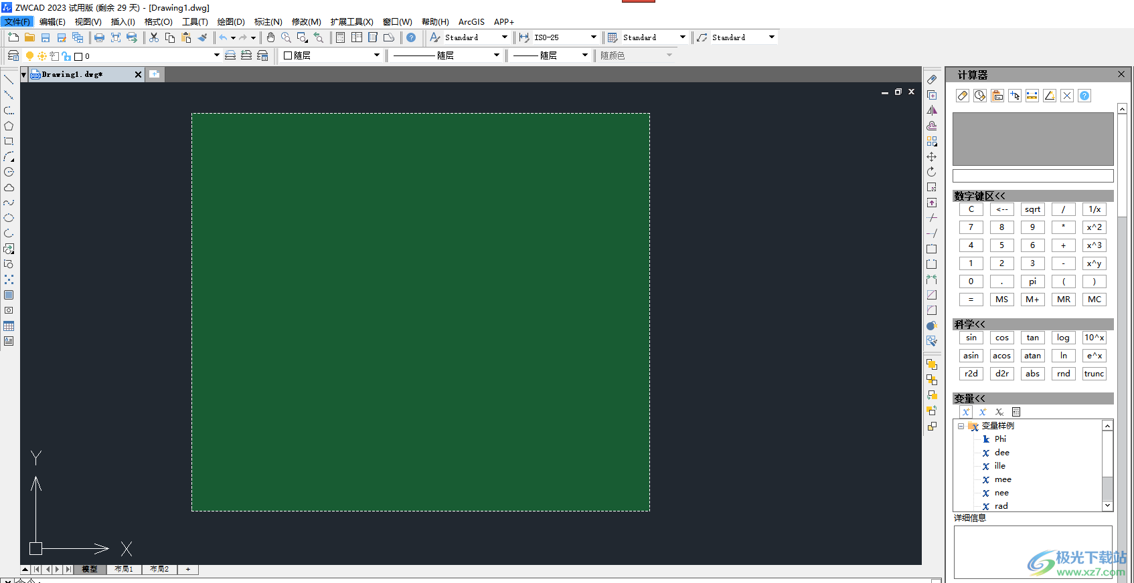
Task: Click the trunc function button
Action: 1095,374
